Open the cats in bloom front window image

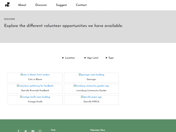35,75
